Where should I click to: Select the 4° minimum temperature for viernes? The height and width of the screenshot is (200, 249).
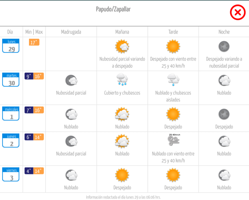pos(29,171)
